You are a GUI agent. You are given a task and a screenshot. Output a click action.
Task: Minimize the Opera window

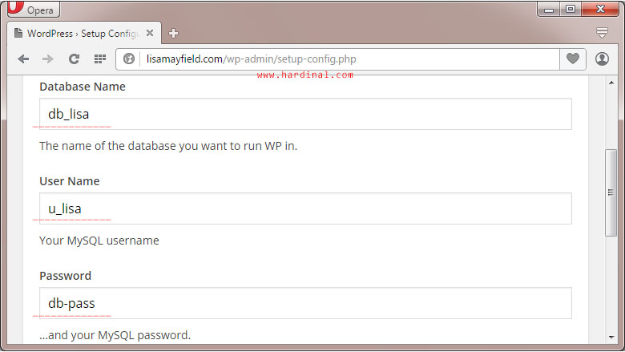(549, 9)
